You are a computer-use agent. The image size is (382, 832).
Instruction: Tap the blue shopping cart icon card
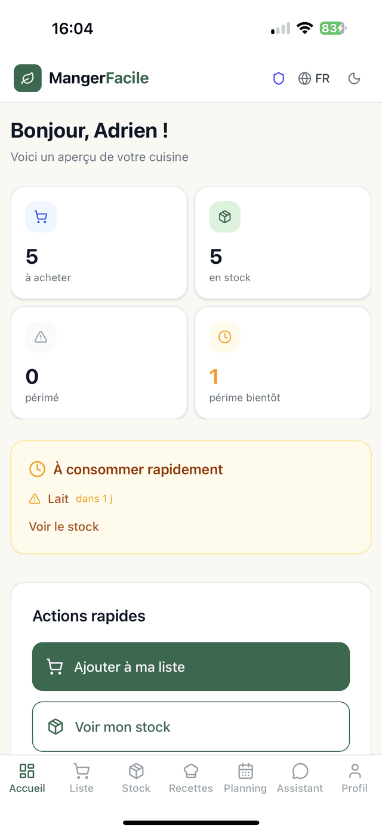click(41, 217)
